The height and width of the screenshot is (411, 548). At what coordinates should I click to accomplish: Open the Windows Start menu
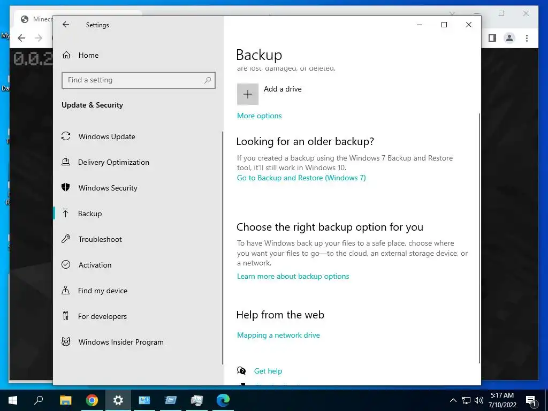[13, 400]
